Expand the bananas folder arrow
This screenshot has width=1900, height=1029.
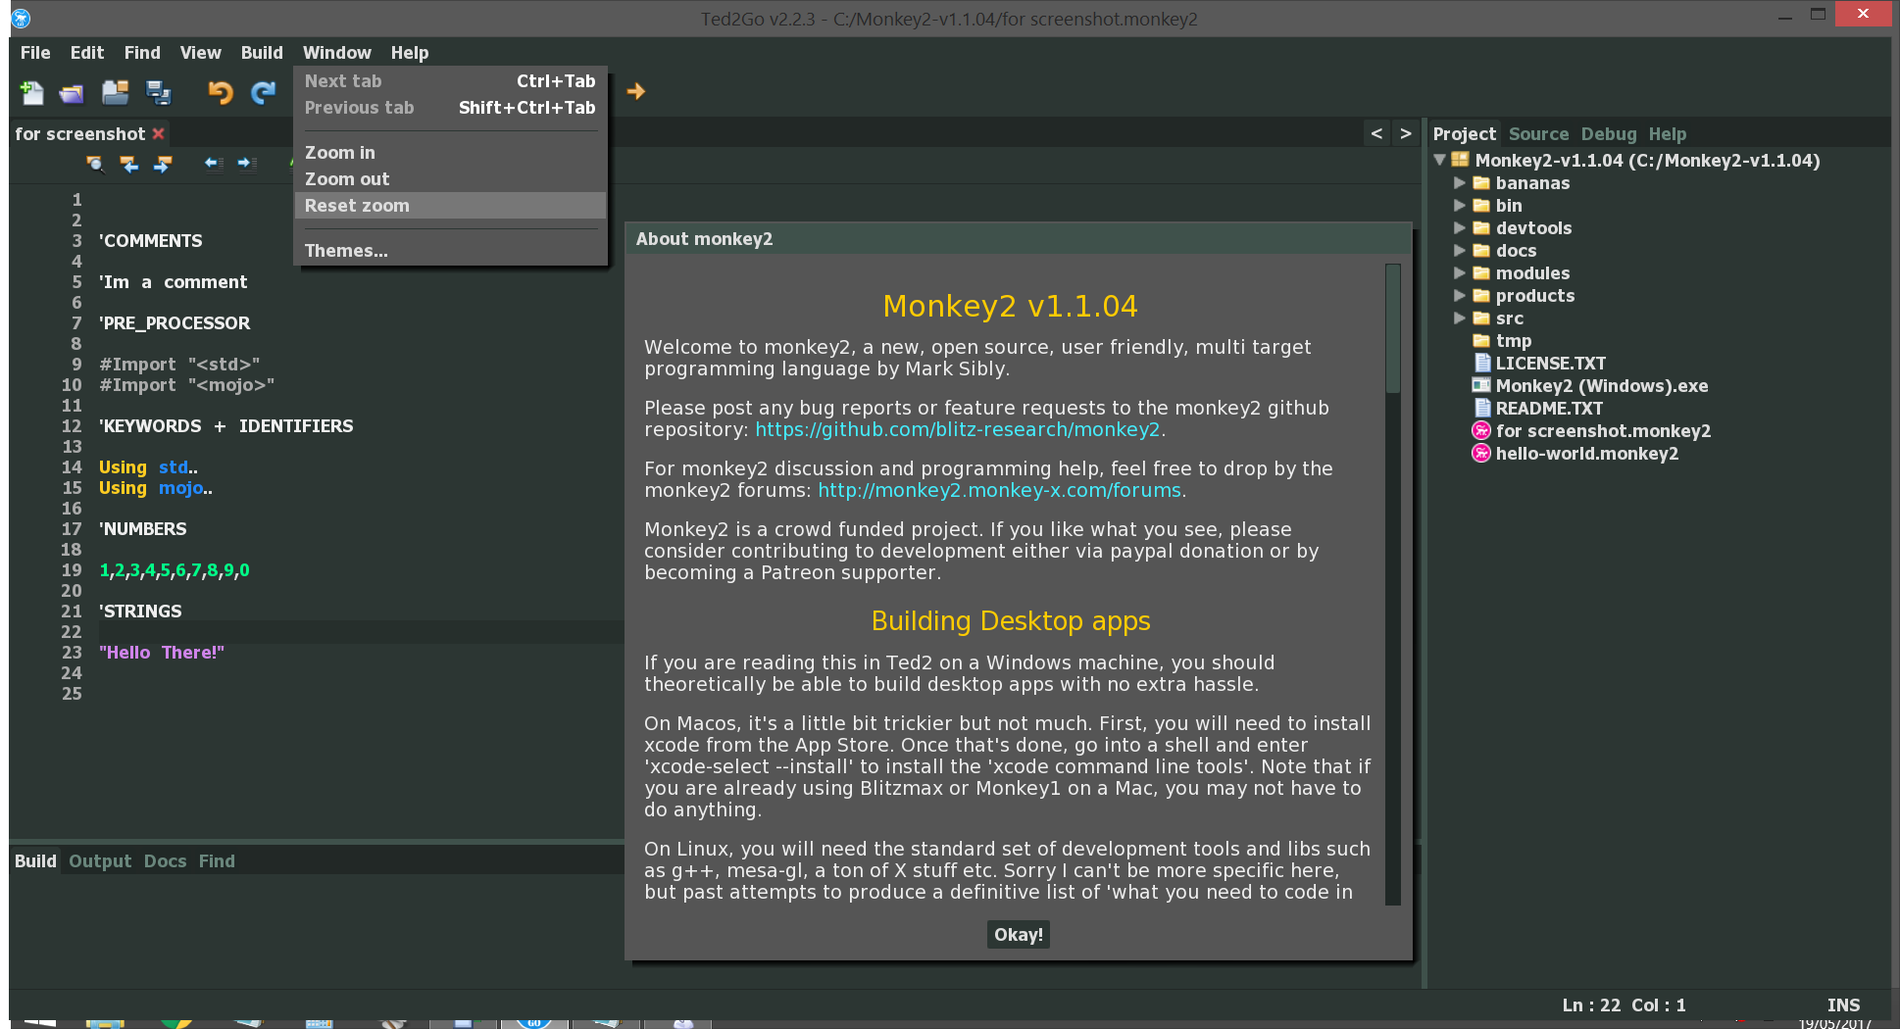[x=1459, y=183]
